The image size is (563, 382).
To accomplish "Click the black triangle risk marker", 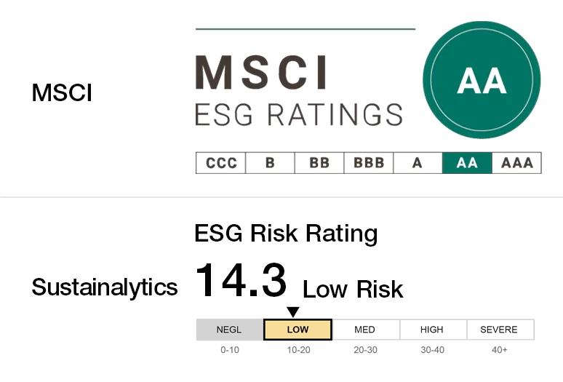I will (293, 311).
